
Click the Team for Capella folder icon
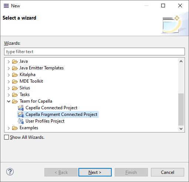tap(15, 101)
